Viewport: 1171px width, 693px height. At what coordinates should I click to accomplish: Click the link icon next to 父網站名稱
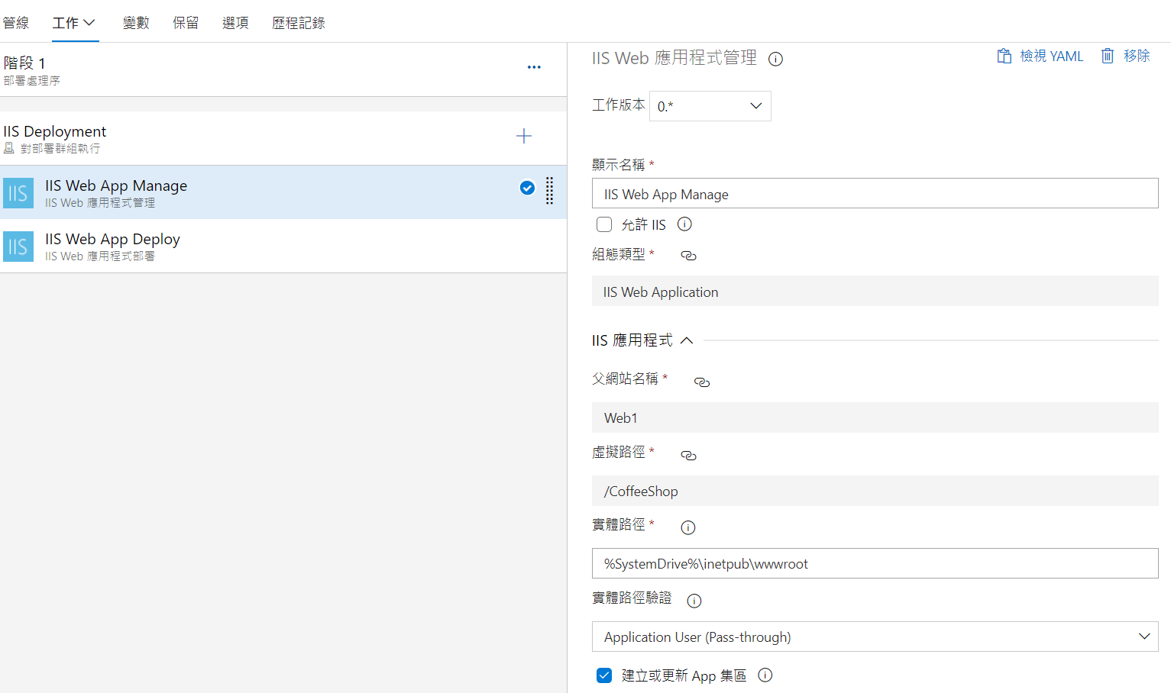pyautogui.click(x=701, y=382)
